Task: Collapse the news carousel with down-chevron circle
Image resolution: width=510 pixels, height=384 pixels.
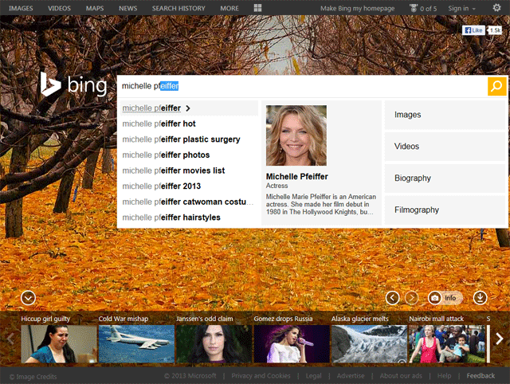Action: pos(29,298)
